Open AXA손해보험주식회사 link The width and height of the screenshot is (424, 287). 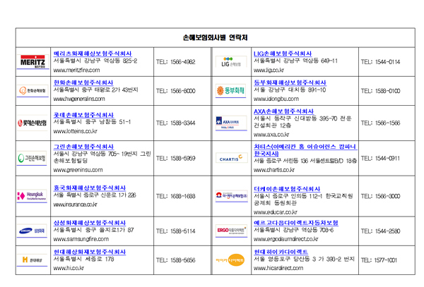pyautogui.click(x=283, y=111)
